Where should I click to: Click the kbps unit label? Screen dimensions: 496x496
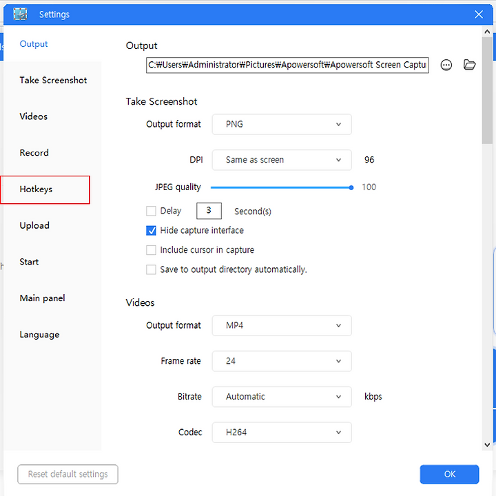[x=373, y=397]
